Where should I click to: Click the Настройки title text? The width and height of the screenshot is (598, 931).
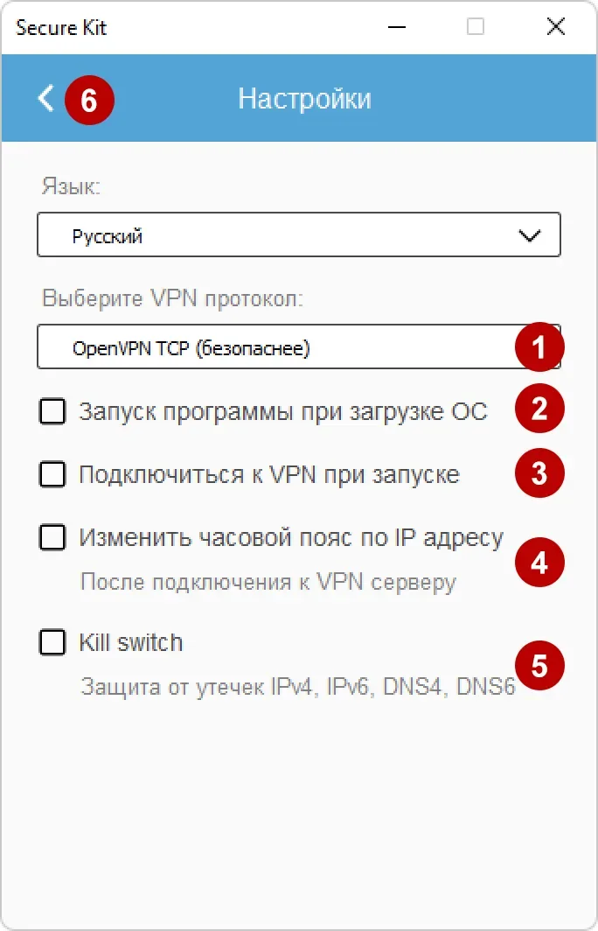[x=305, y=99]
